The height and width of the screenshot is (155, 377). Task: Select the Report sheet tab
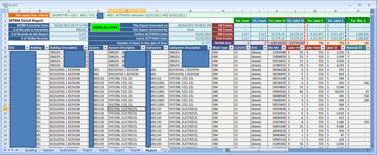[x=152, y=150]
